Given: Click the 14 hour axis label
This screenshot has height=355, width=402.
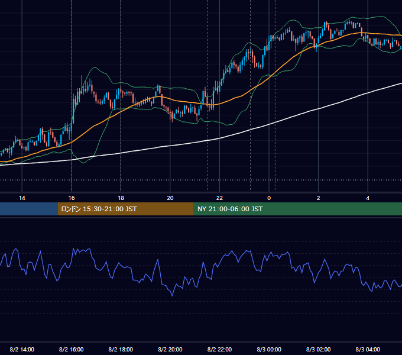Looking at the screenshot, I should click(22, 198).
